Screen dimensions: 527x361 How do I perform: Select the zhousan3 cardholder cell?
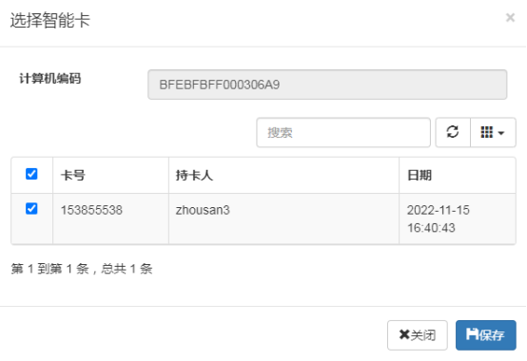click(203, 210)
